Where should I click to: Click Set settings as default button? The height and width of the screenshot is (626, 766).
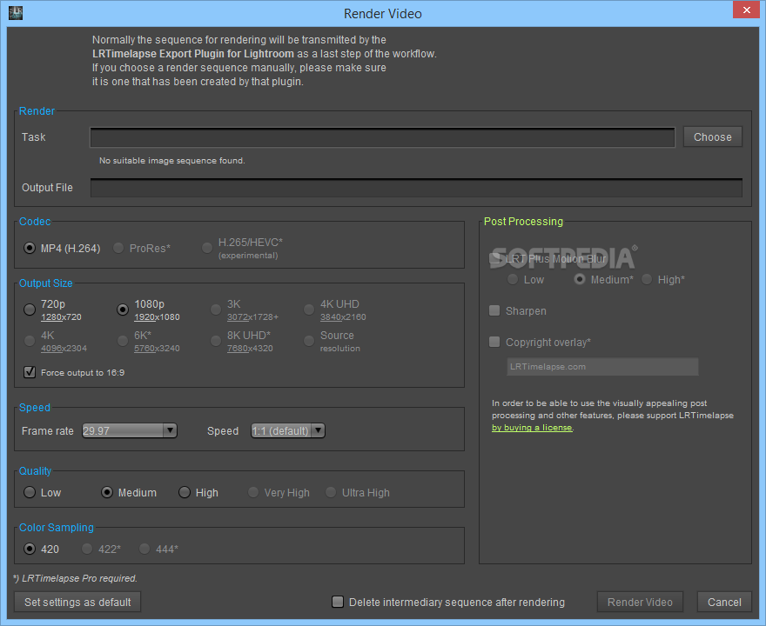pos(77,603)
